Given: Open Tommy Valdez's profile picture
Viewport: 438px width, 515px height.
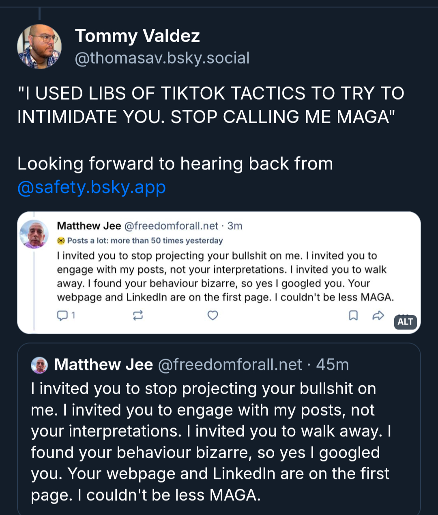Looking at the screenshot, I should pos(39,47).
